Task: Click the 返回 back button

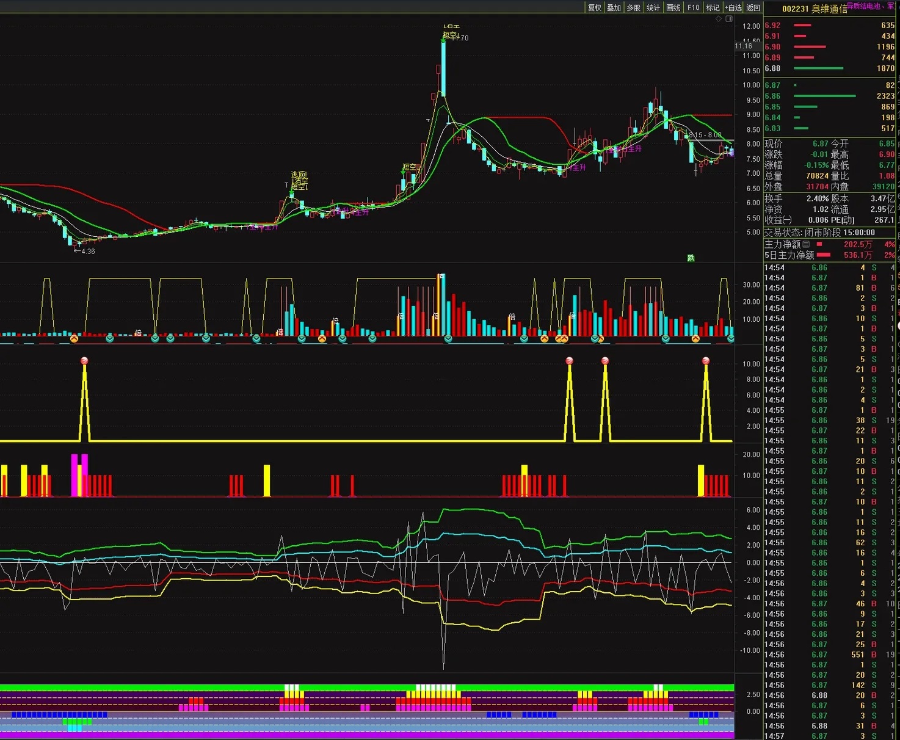Action: coord(753,7)
